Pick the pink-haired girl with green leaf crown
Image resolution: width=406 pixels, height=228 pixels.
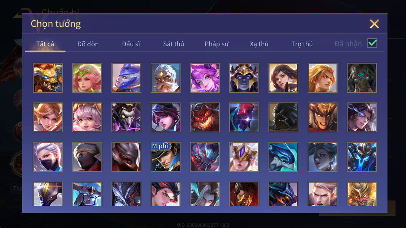87,78
